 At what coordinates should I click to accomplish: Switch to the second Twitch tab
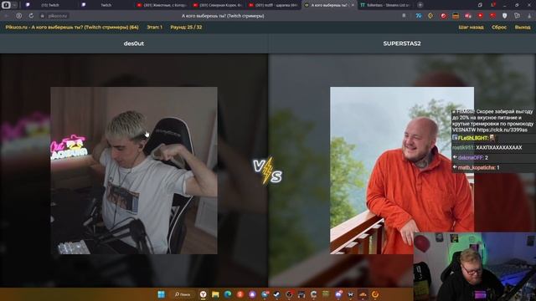pos(106,5)
